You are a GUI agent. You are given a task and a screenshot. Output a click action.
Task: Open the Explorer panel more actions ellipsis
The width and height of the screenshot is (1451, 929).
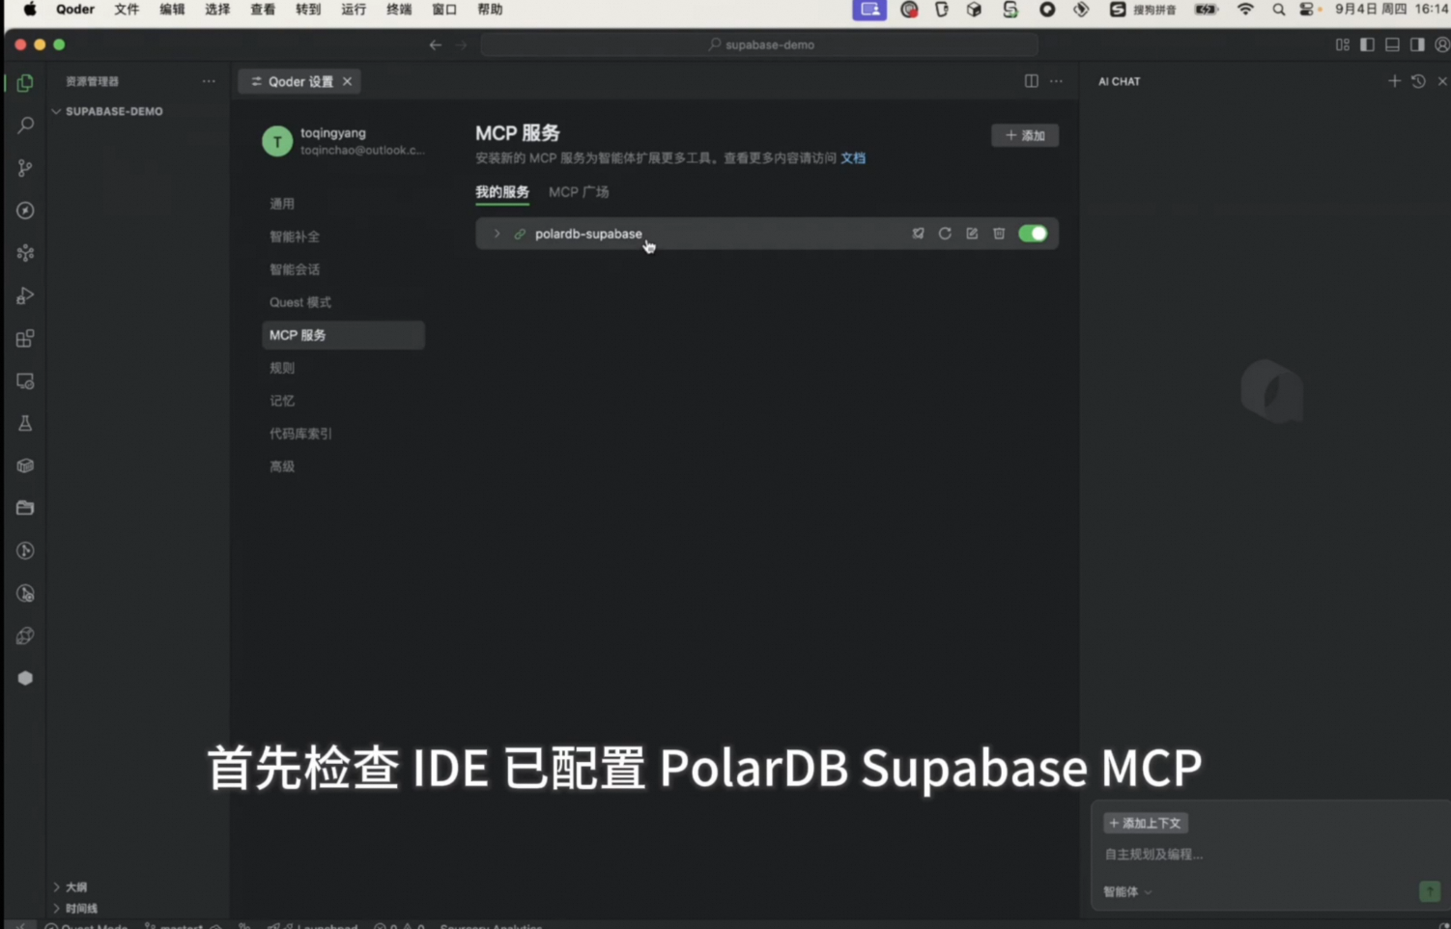point(209,81)
